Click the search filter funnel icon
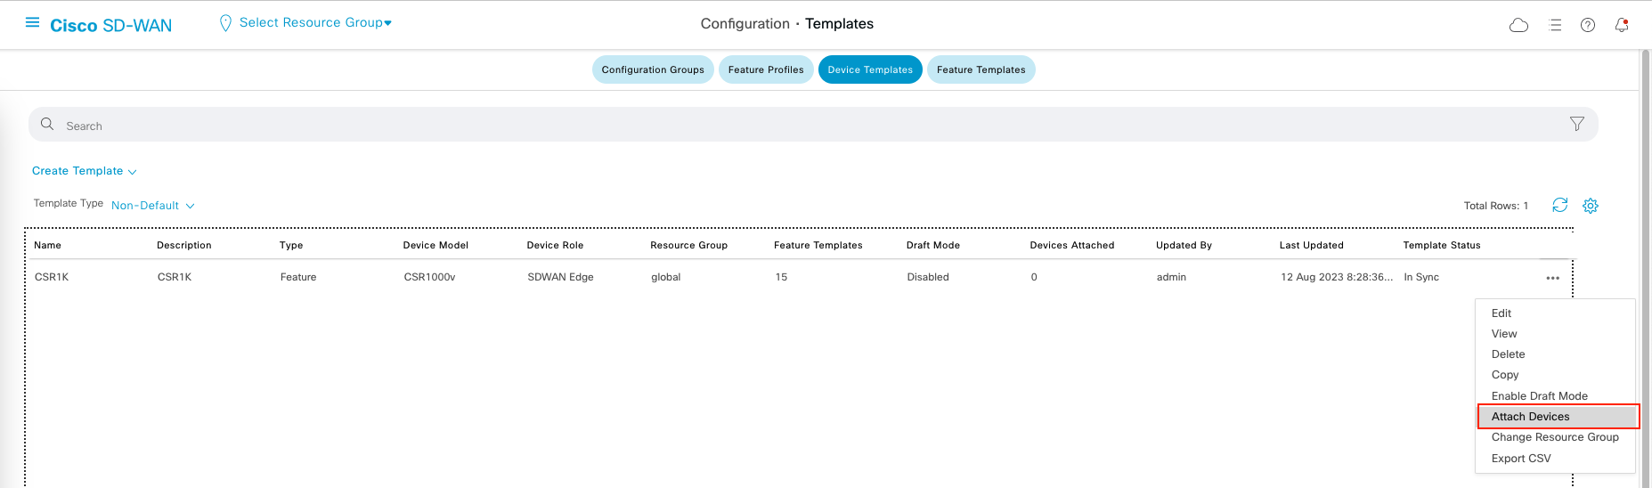 coord(1576,124)
